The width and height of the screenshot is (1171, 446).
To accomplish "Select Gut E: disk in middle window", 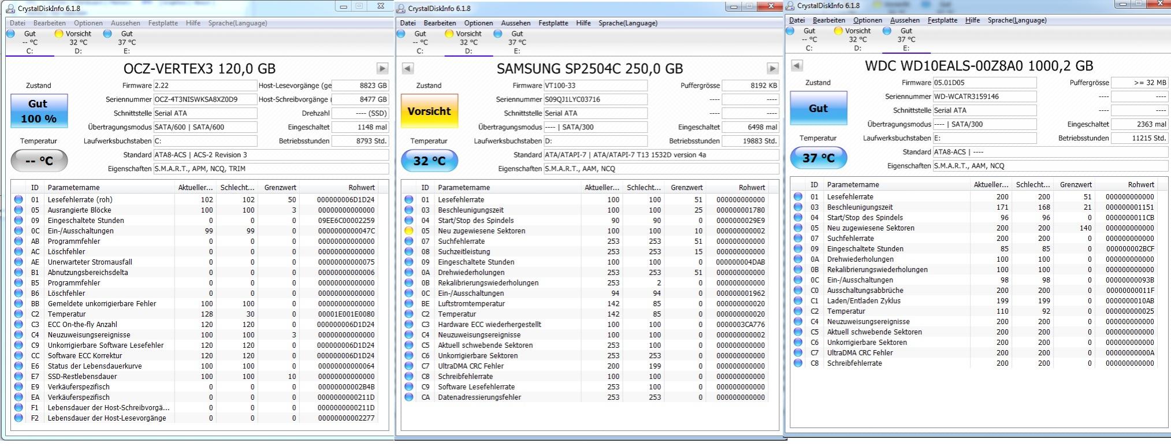I will (513, 42).
